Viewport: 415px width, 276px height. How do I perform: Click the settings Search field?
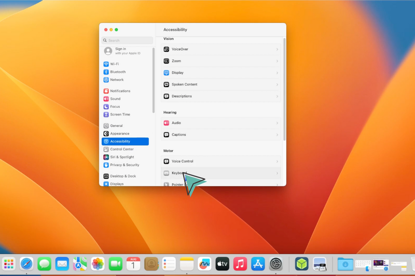[x=127, y=40]
